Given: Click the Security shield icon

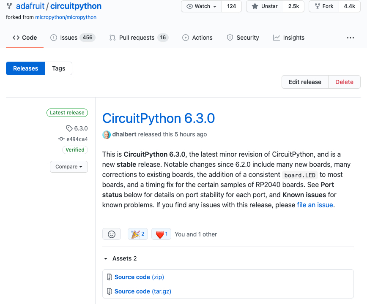Looking at the screenshot, I should (x=230, y=38).
